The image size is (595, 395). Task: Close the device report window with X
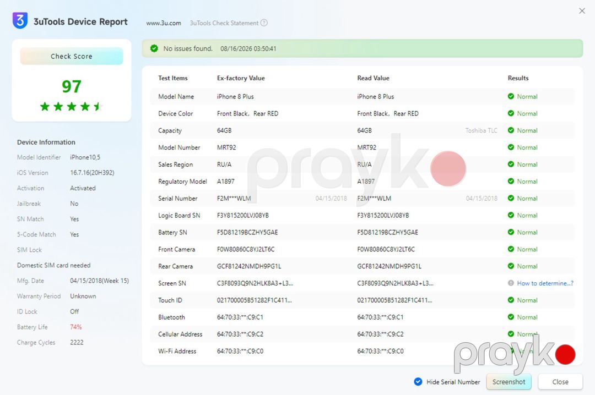(x=582, y=11)
